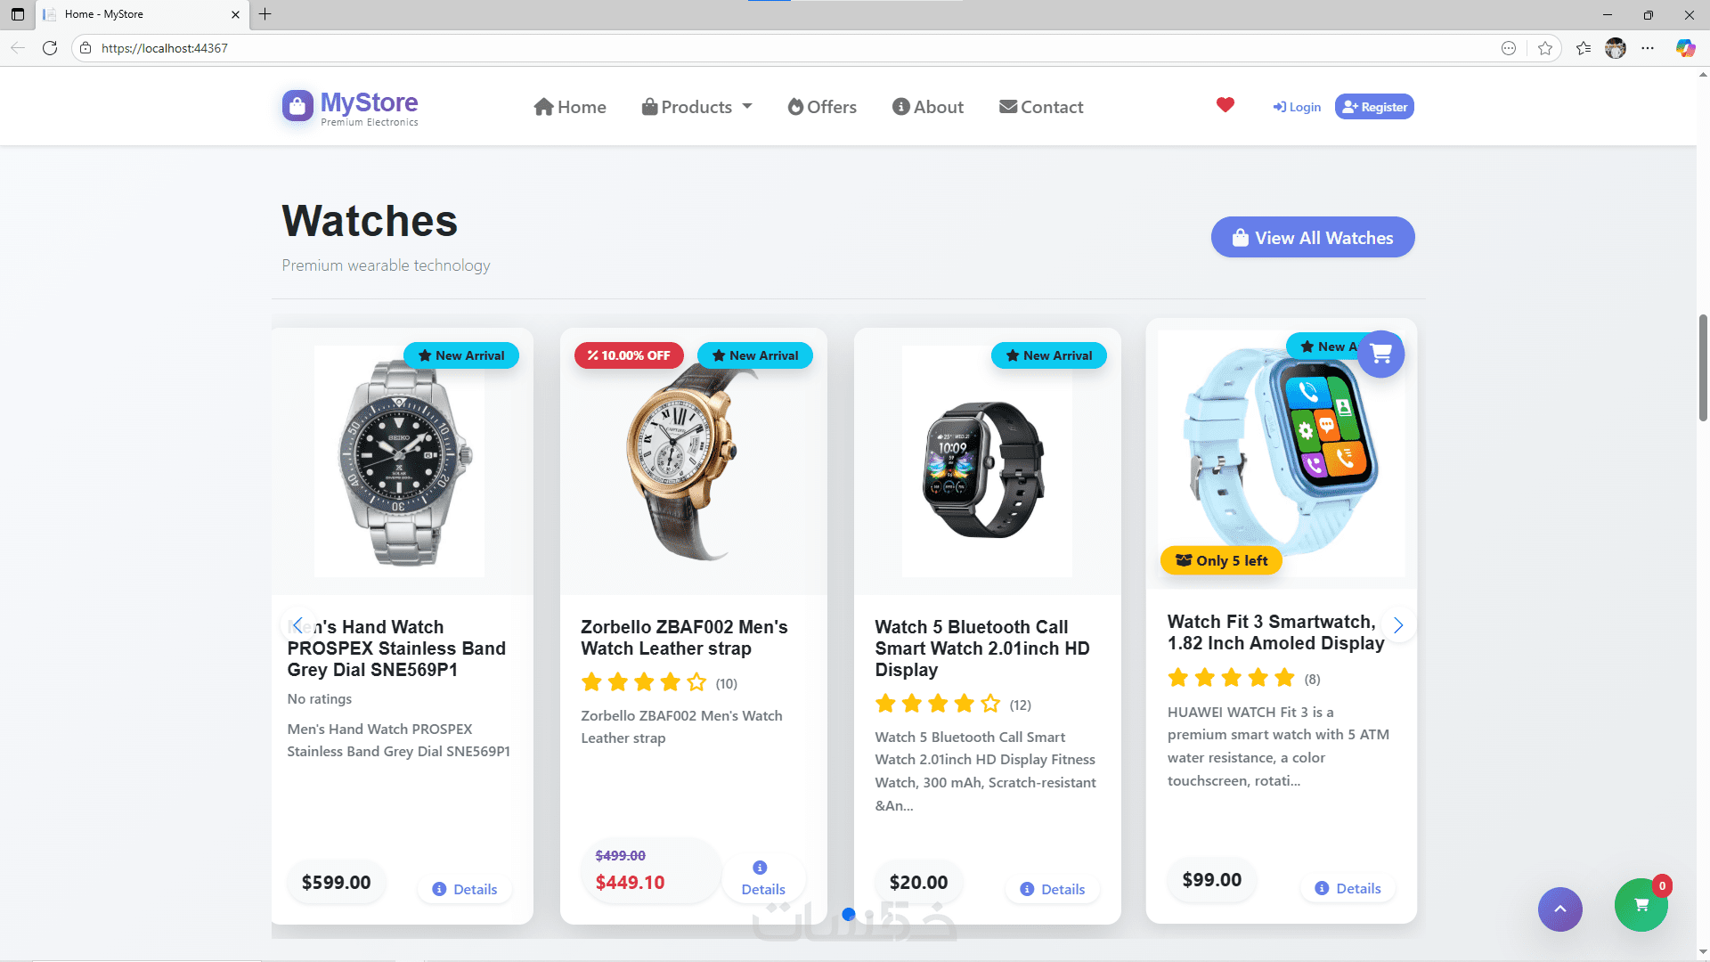
Task: Open the green floating cart button
Action: pos(1641,905)
